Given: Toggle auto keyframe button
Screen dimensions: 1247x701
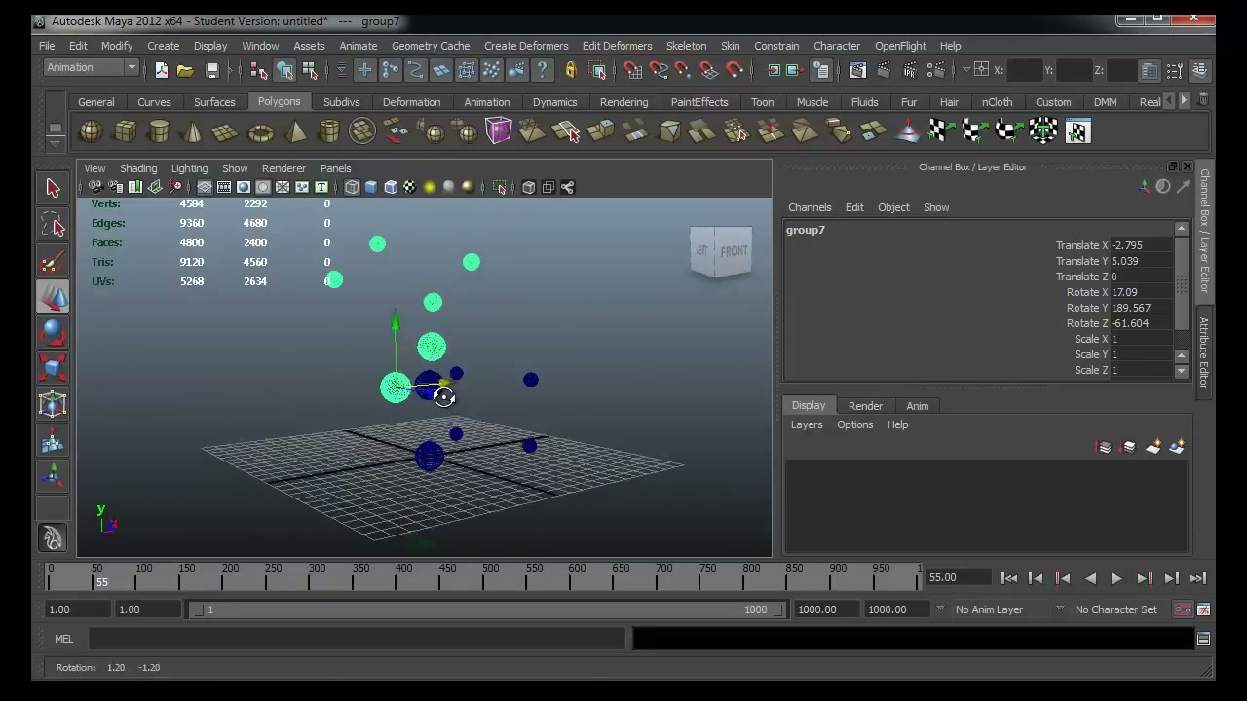Looking at the screenshot, I should click(1183, 609).
